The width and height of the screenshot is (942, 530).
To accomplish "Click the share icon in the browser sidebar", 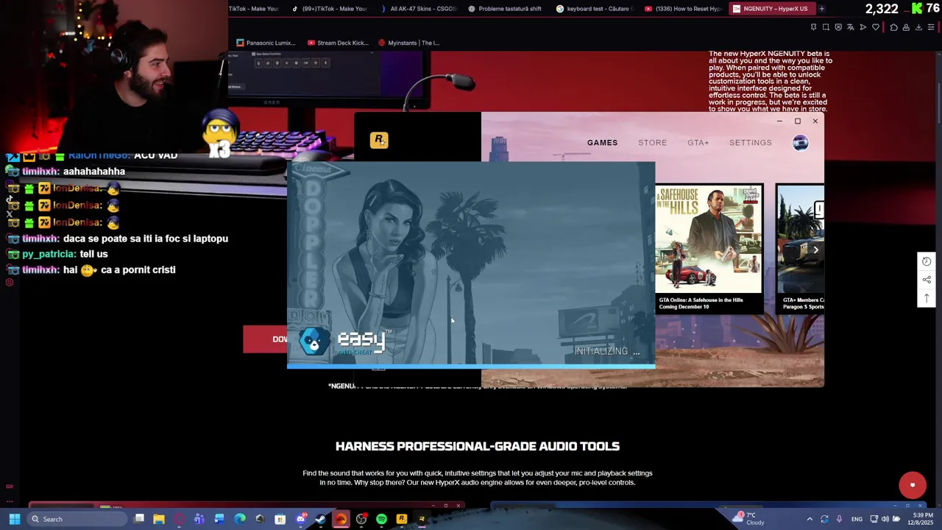I will click(x=927, y=280).
